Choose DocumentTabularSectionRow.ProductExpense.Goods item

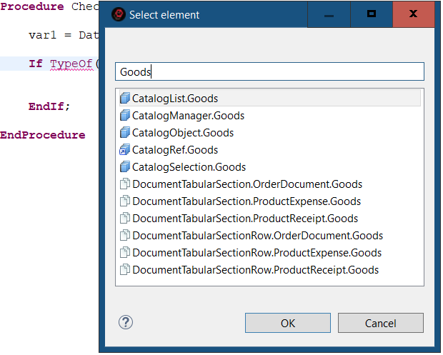tap(257, 253)
